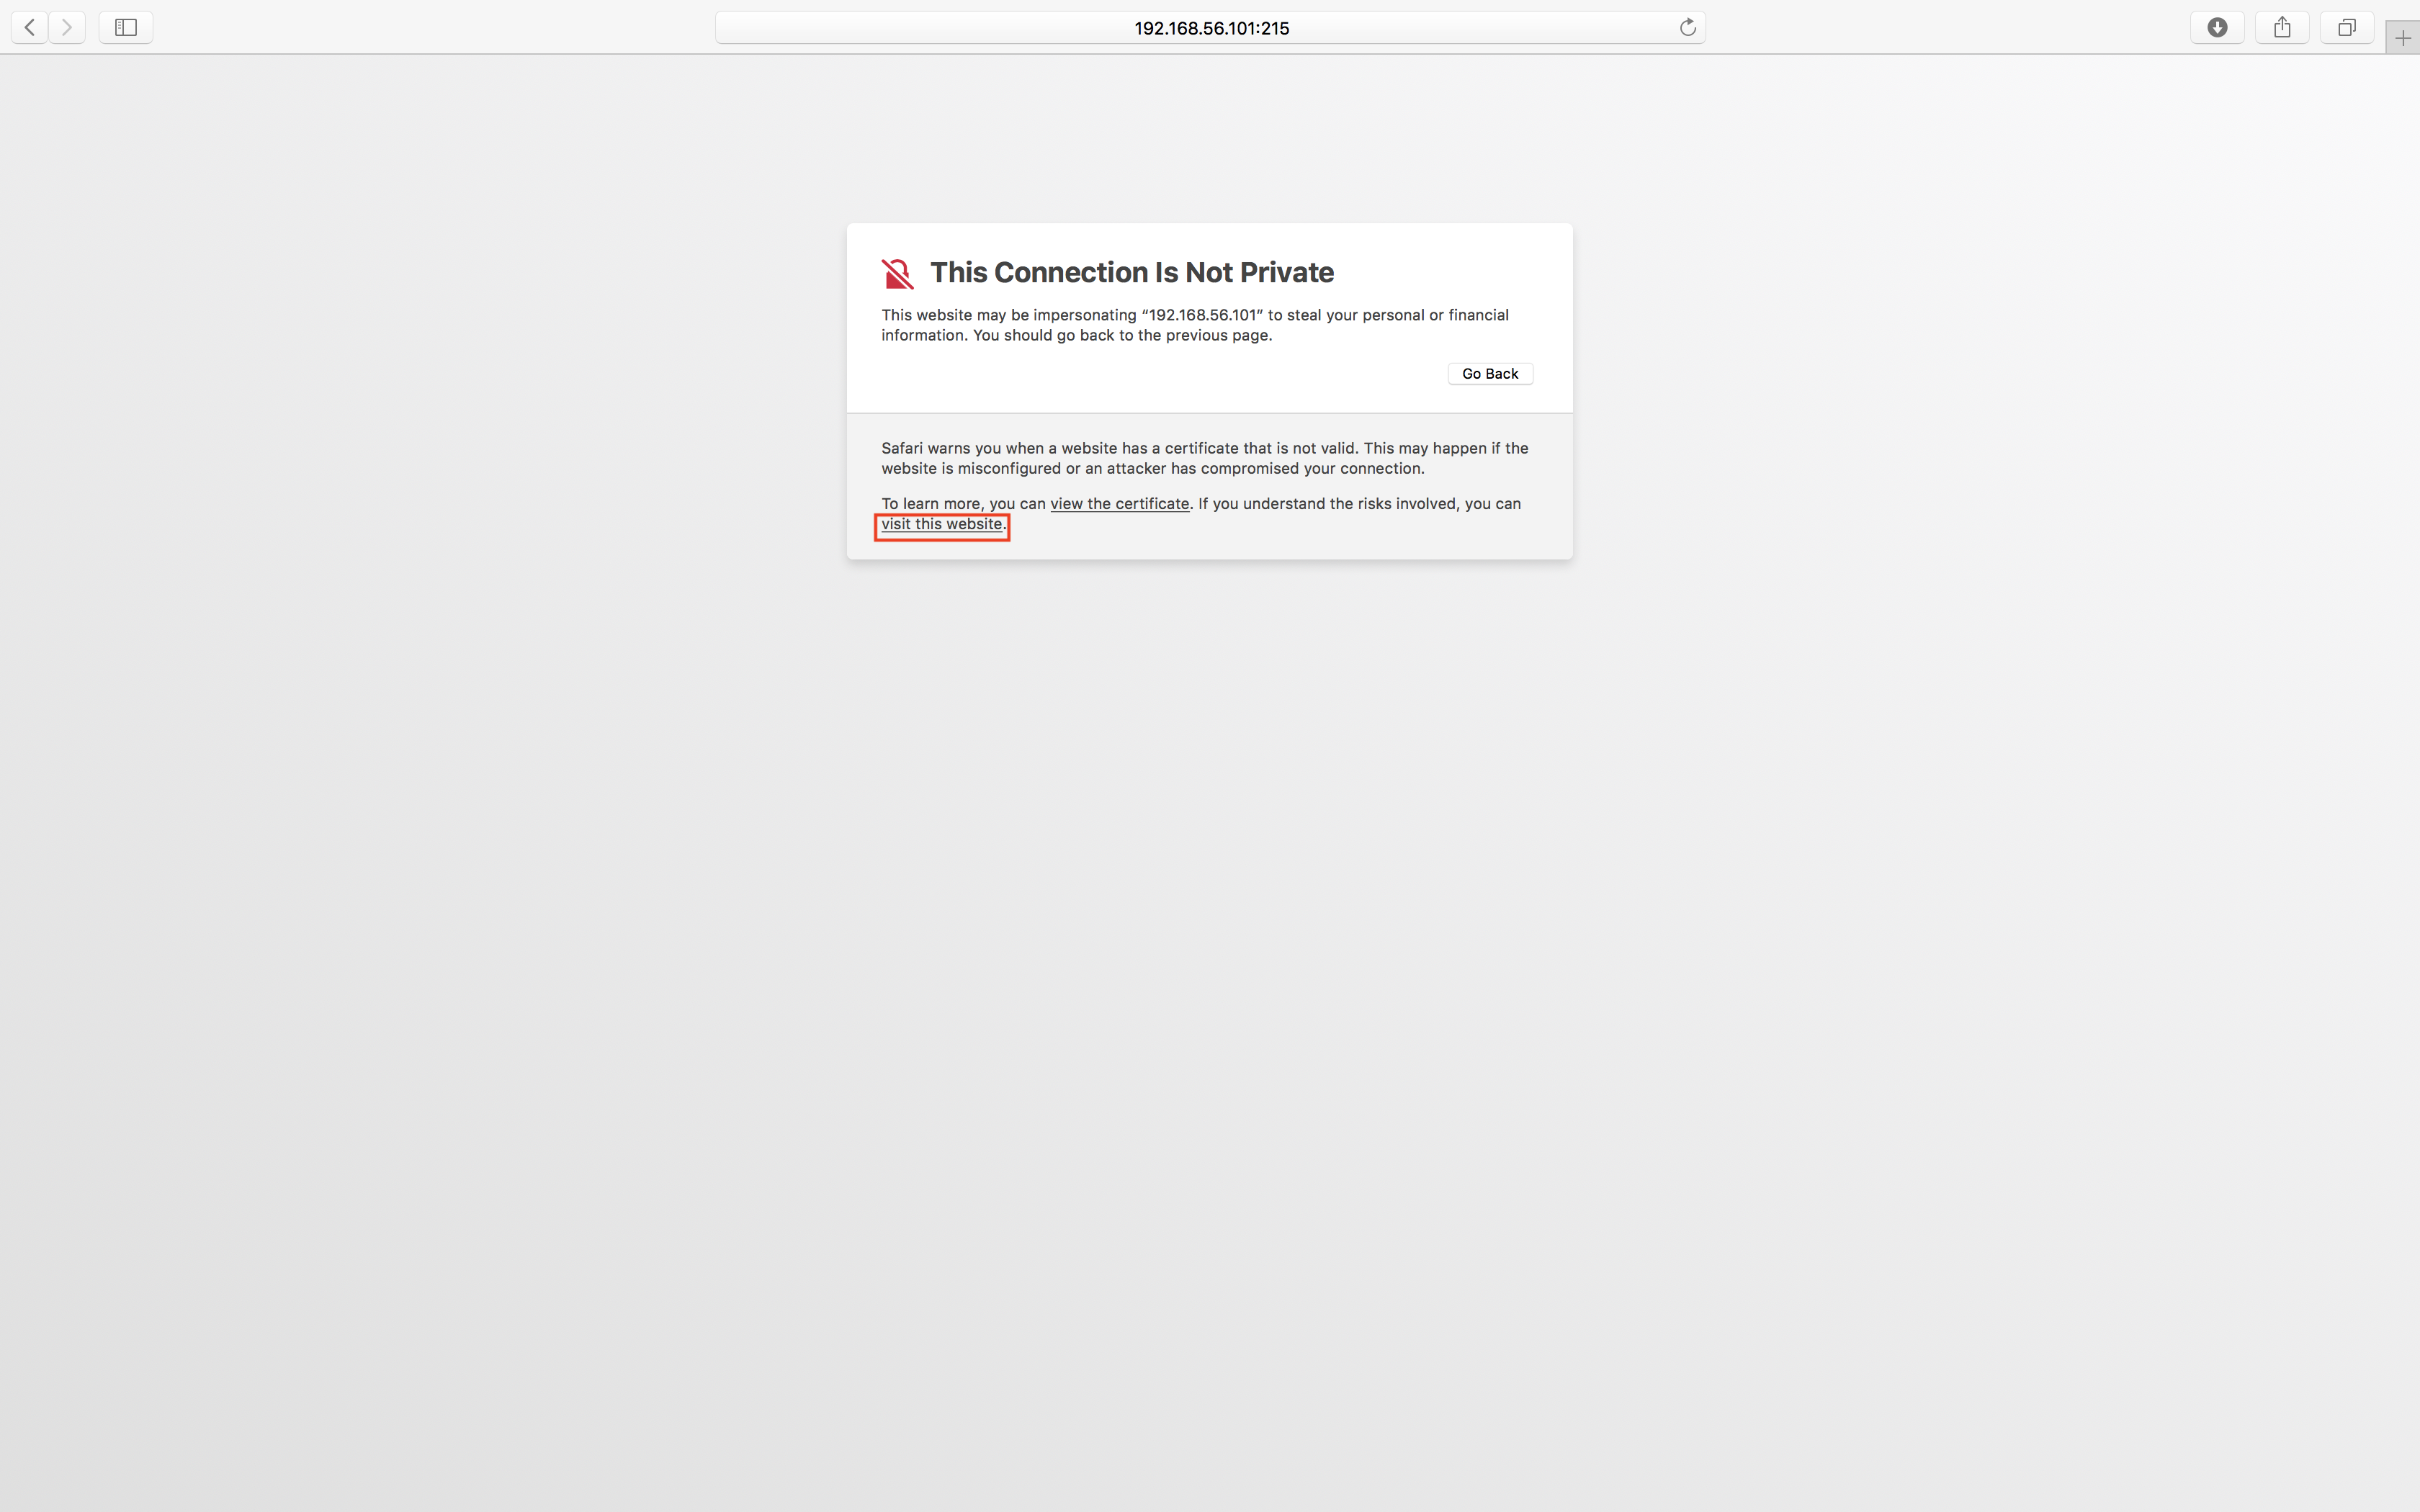Reload the page with the refresh icon
2420x1512 pixels.
[1687, 27]
